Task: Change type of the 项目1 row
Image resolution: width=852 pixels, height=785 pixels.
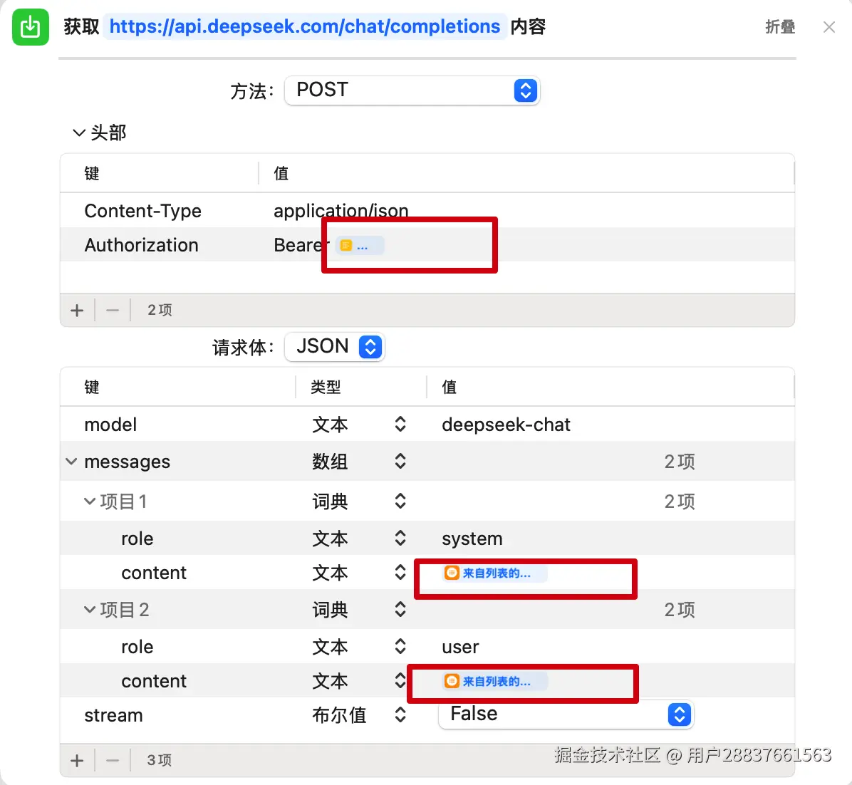Action: point(400,501)
